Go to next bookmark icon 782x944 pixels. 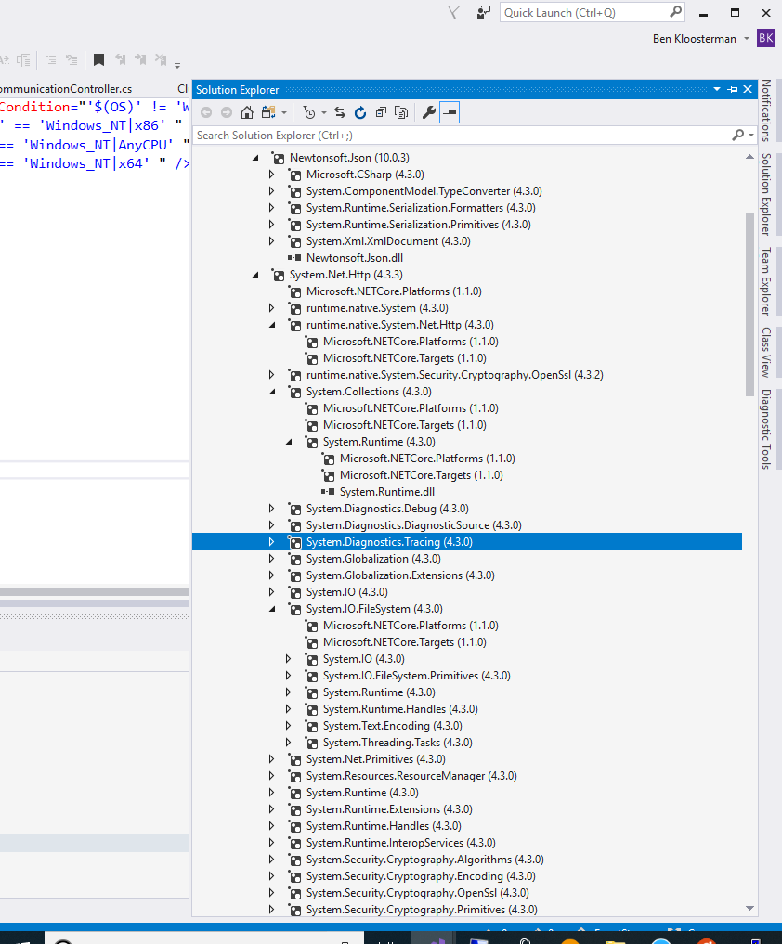pos(140,59)
